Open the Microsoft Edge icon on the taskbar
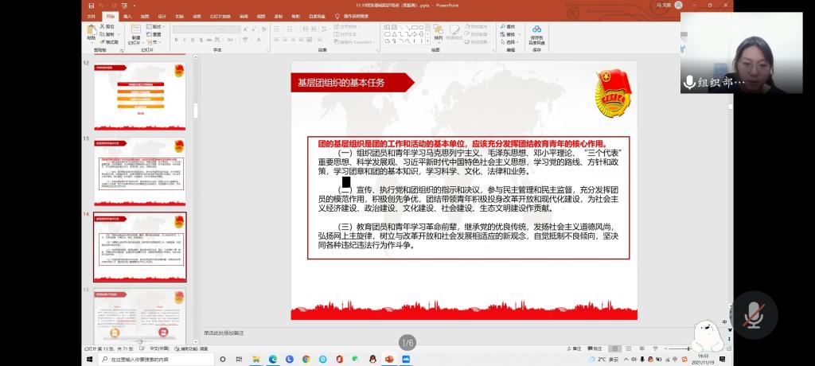The height and width of the screenshot is (366, 815). (272, 360)
